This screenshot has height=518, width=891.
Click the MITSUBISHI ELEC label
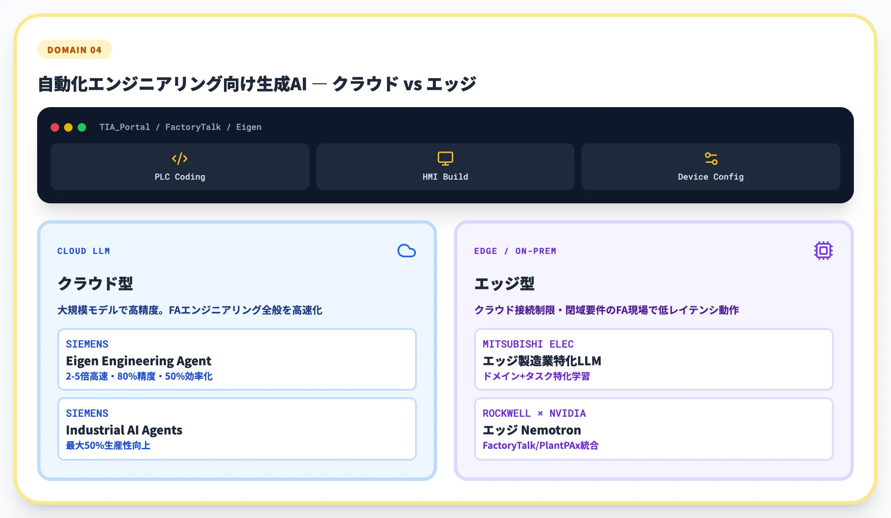coord(528,344)
